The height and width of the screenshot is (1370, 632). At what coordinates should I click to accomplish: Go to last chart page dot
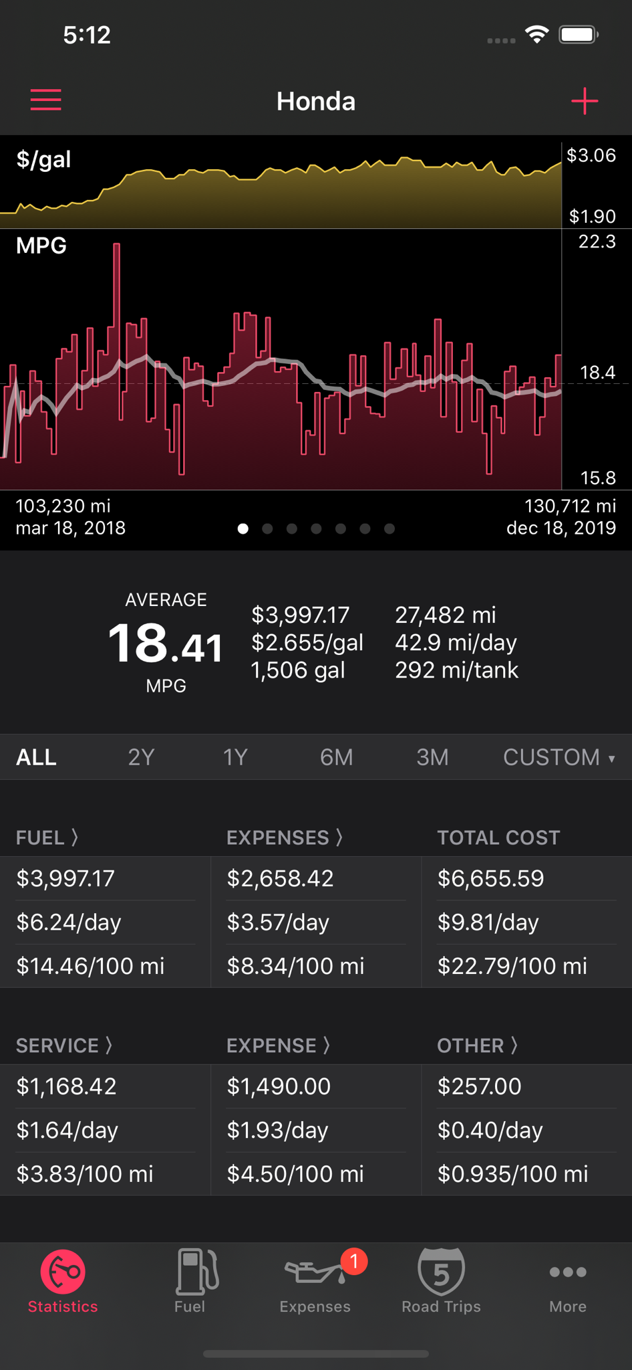[x=389, y=528]
